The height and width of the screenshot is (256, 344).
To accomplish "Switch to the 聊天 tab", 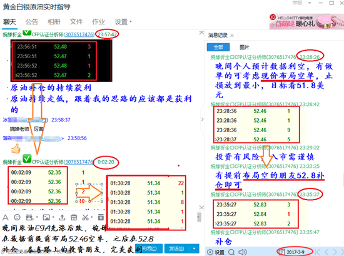I will point(9,22).
